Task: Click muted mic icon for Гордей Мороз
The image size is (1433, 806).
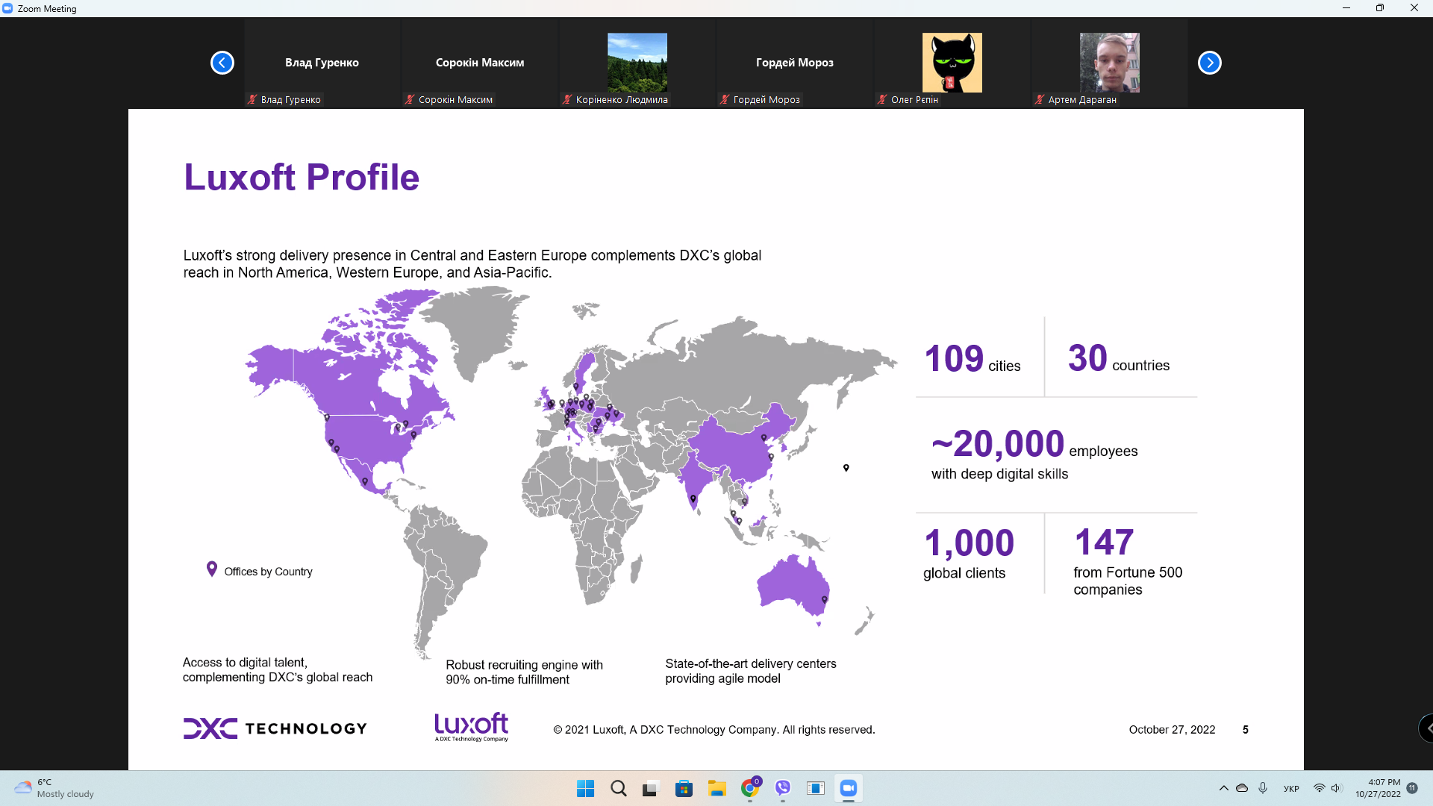Action: (x=725, y=99)
